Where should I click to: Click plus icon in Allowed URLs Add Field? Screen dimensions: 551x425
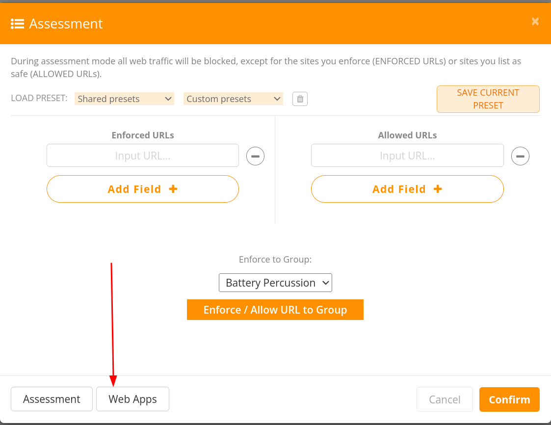tap(438, 189)
